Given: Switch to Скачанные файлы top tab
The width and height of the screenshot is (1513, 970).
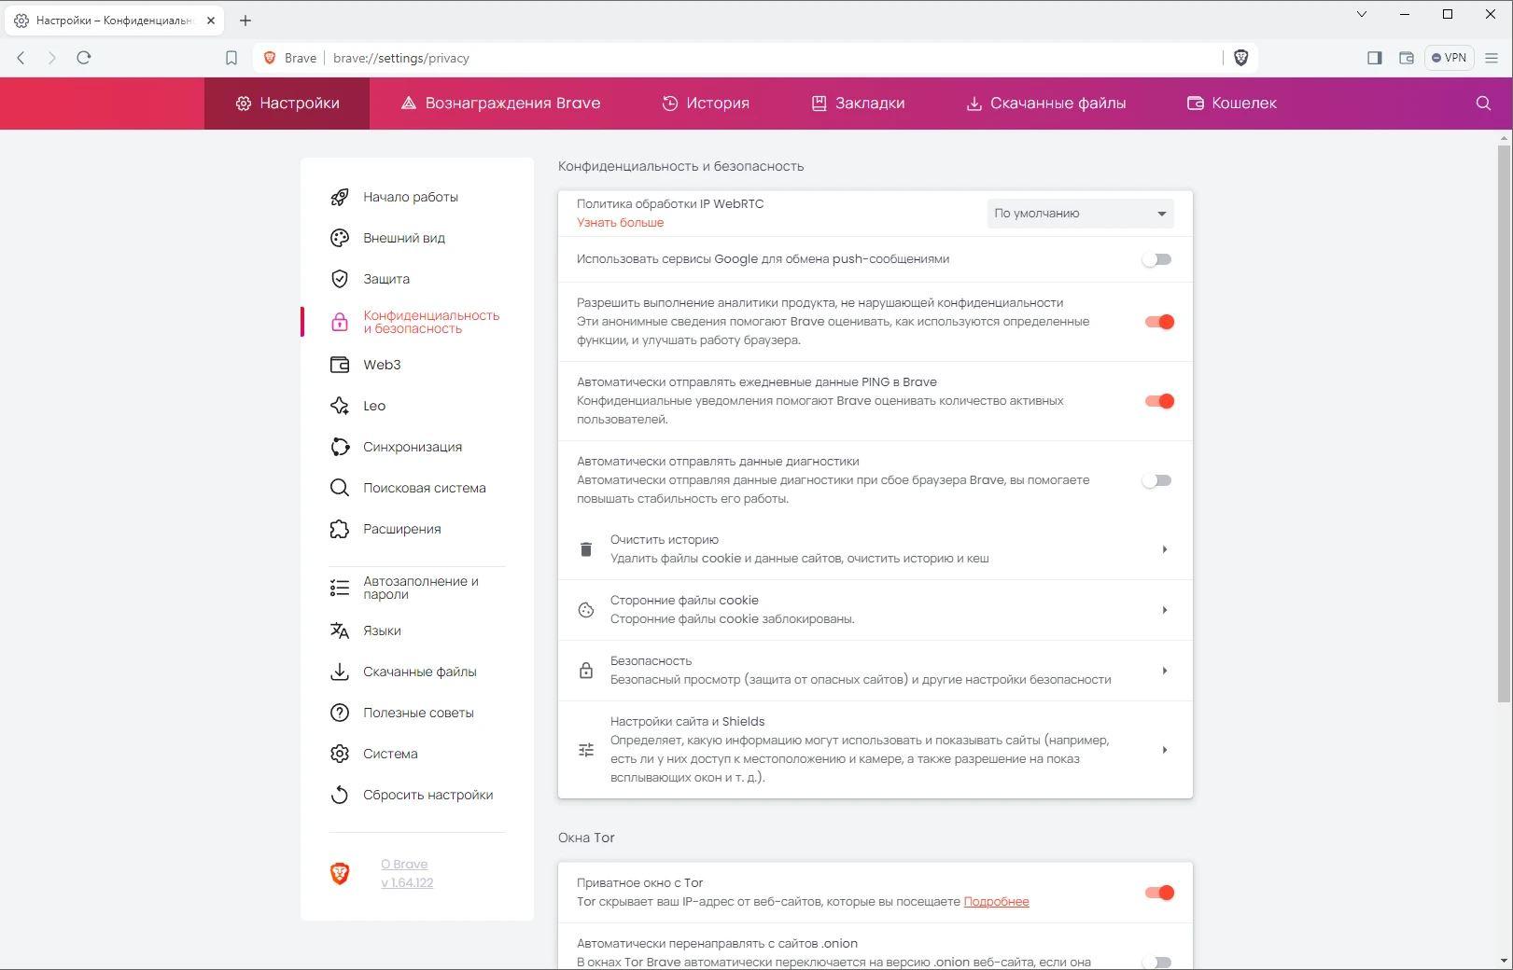Looking at the screenshot, I should pyautogui.click(x=1046, y=104).
